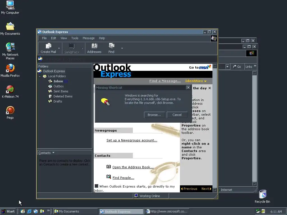287x215 pixels.
Task: Expand the Find dropdown arrow
Action: tap(122, 48)
